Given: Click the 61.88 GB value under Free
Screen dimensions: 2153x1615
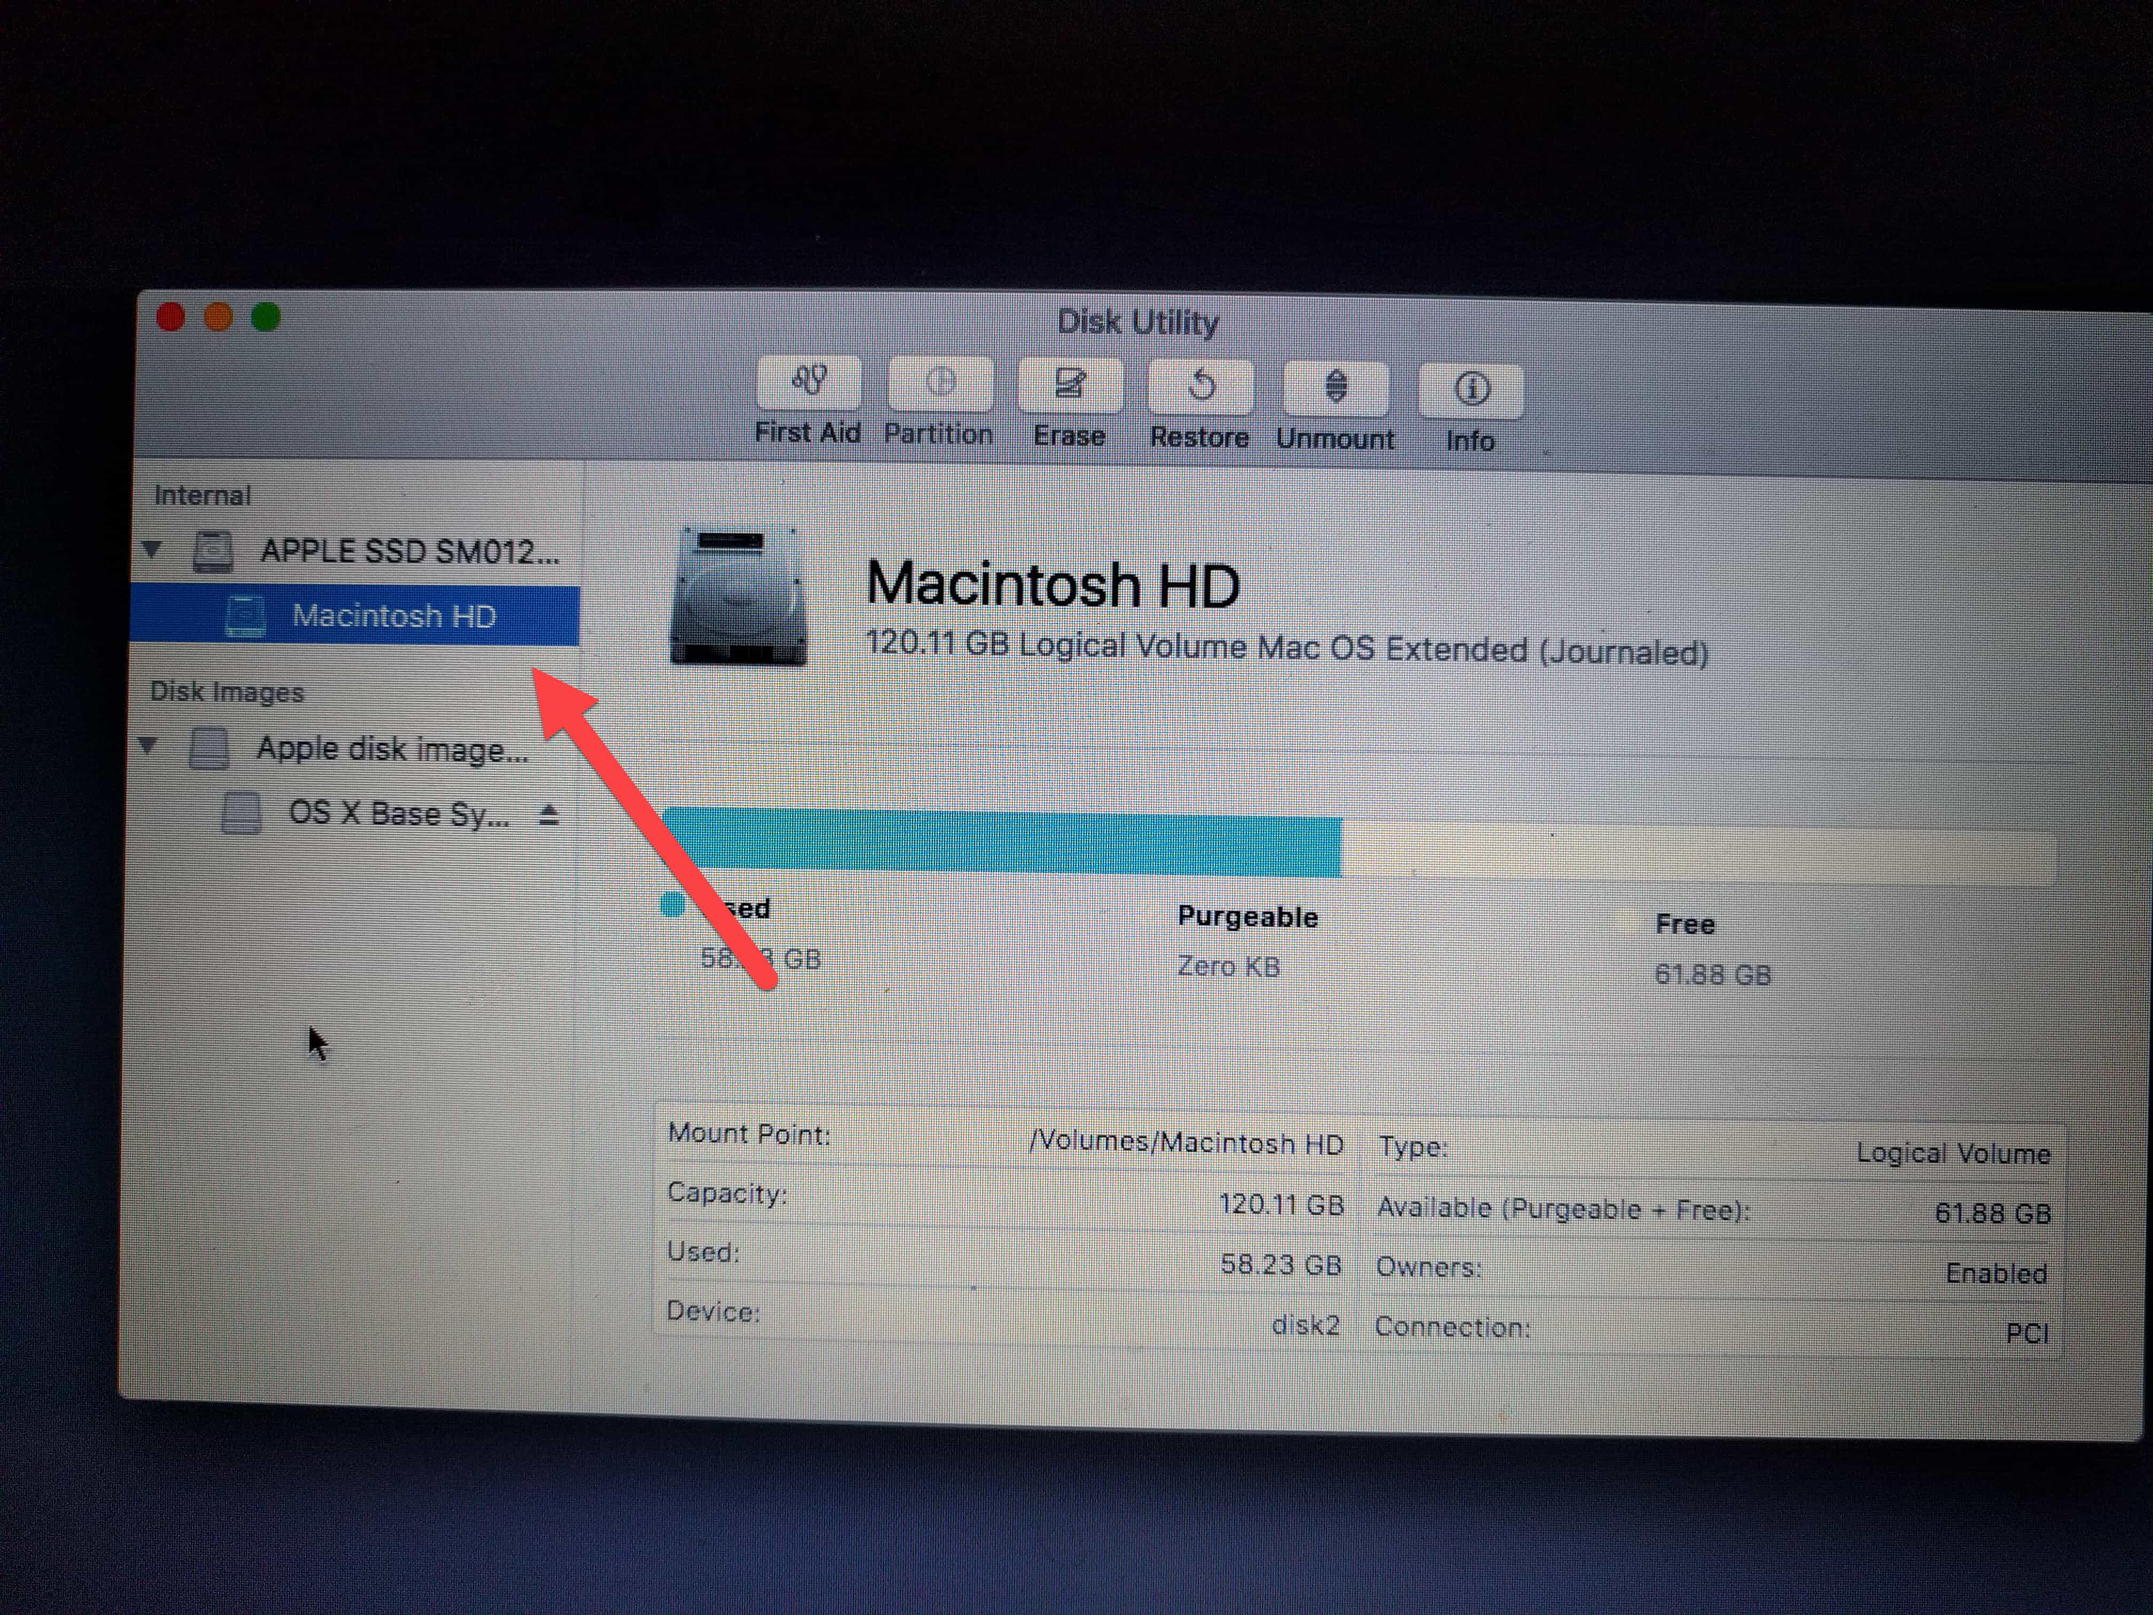Looking at the screenshot, I should pos(1713,975).
